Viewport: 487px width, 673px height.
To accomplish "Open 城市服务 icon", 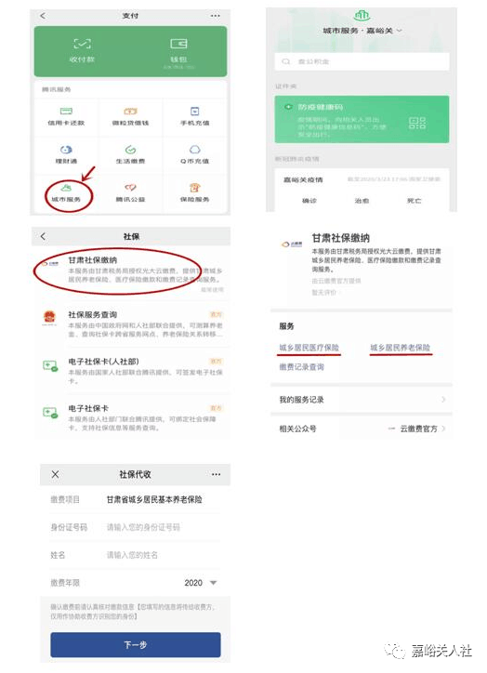I will pos(66,188).
